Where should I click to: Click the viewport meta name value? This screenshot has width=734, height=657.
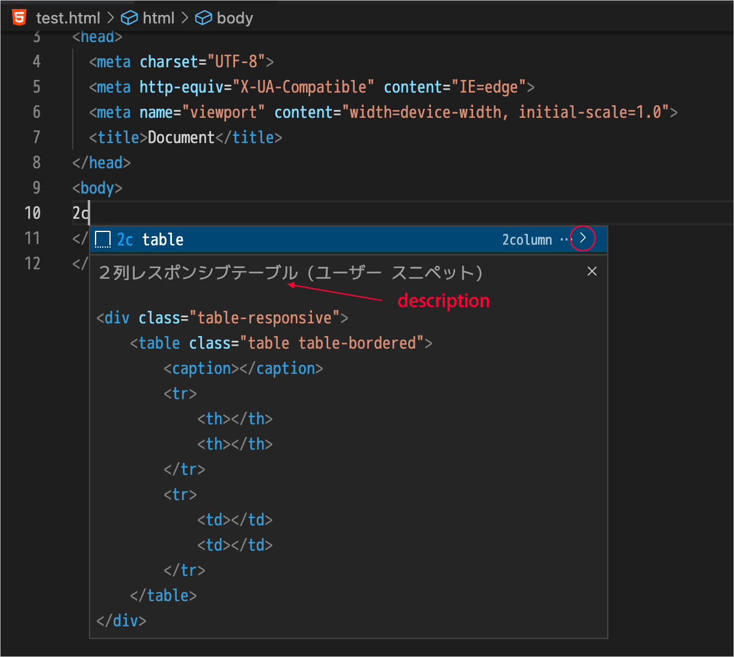[223, 112]
